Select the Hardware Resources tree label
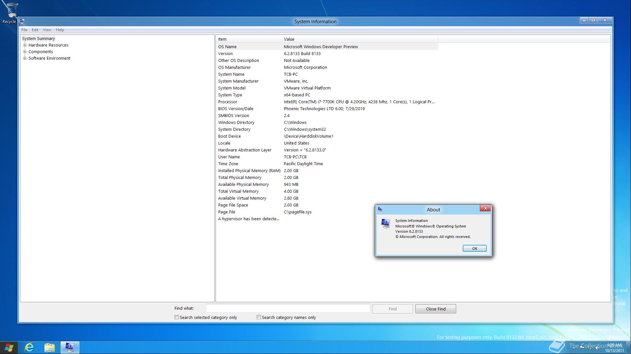 click(x=48, y=45)
